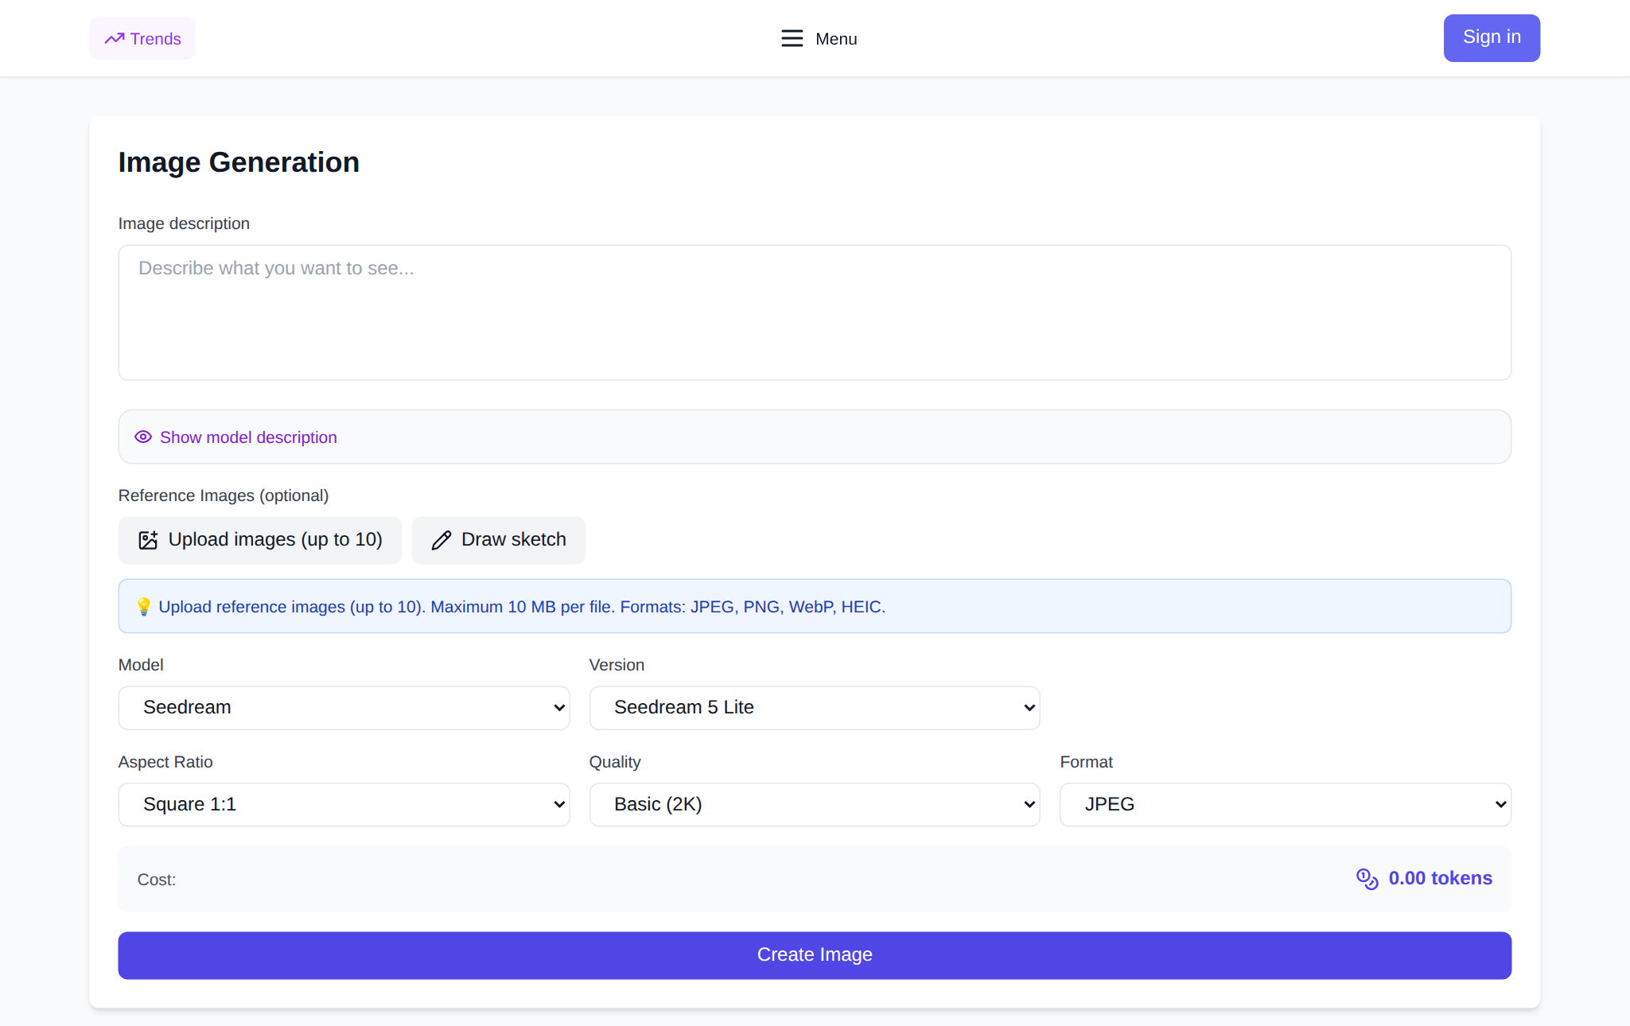Click the tokens coin icon
1630x1026 pixels.
click(1367, 878)
